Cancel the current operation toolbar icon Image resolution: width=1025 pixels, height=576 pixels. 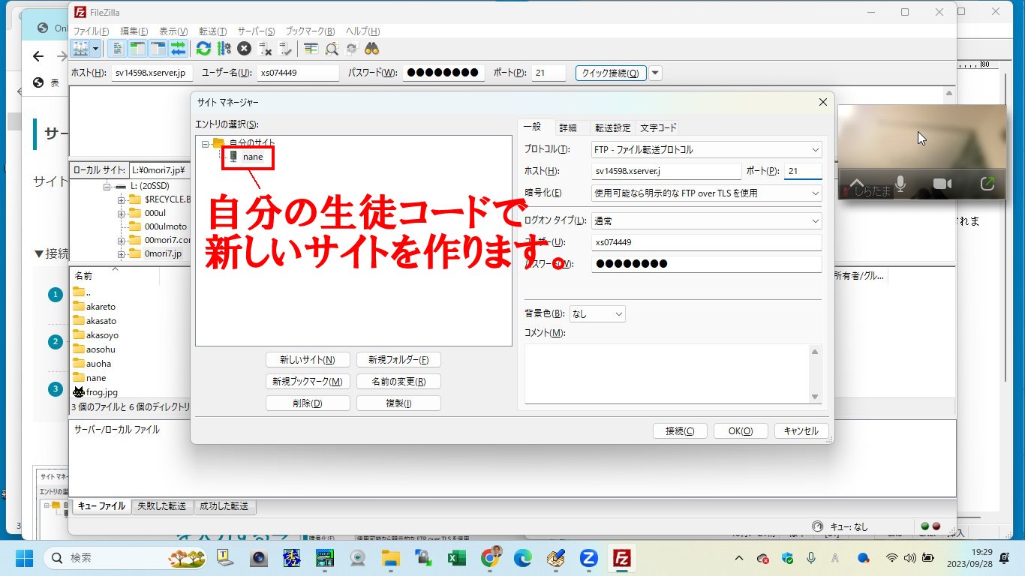(244, 49)
